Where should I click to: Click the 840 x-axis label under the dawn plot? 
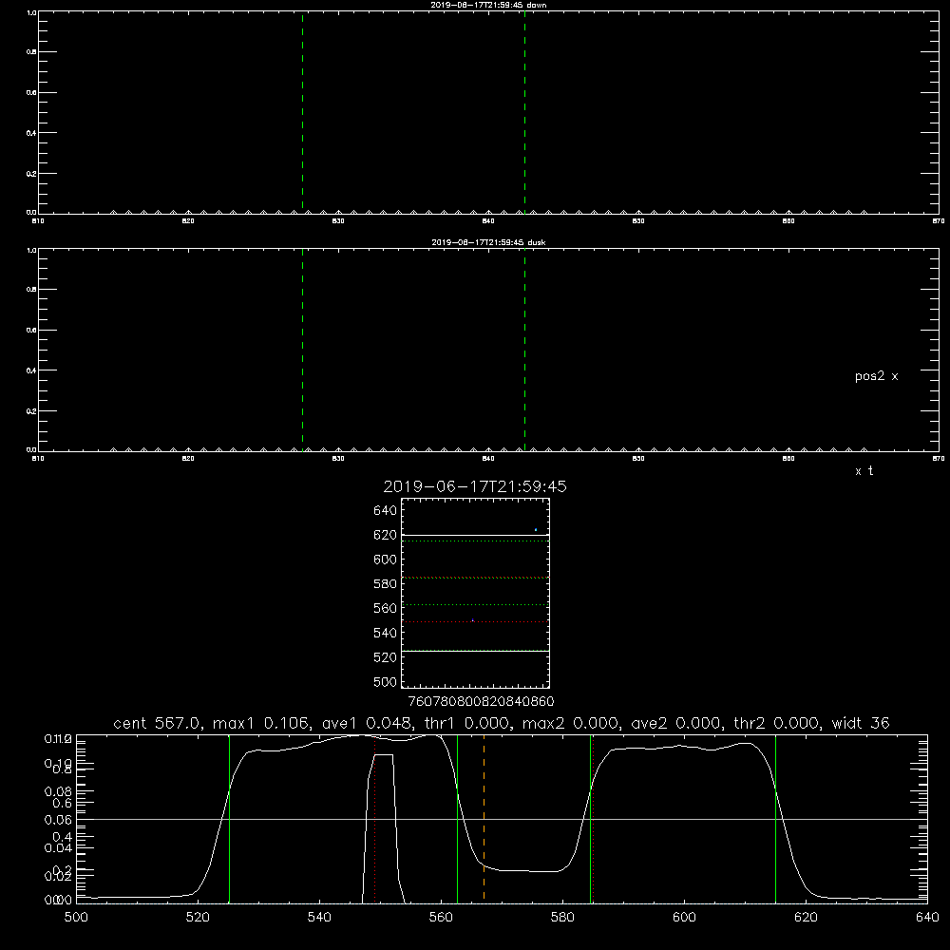[488, 221]
